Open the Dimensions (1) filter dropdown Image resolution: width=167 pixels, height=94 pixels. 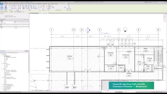[x=12, y=19]
